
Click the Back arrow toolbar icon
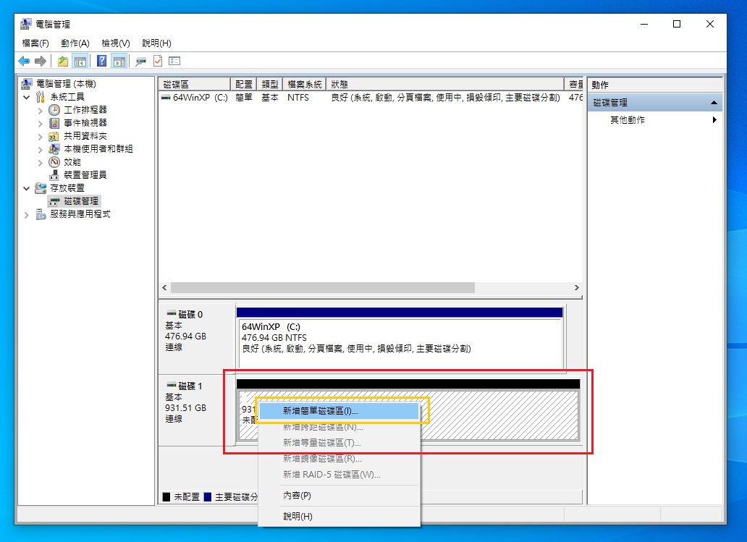(24, 62)
